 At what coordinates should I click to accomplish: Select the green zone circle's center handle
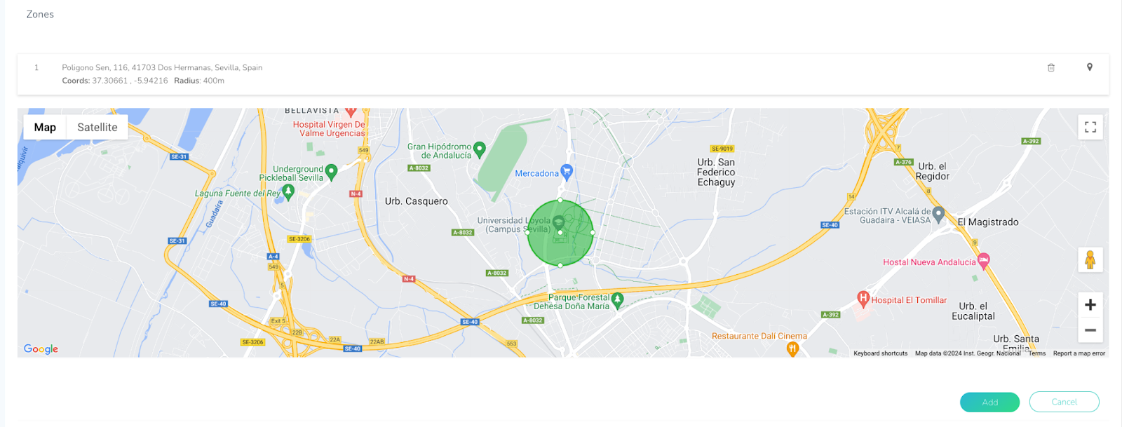click(x=560, y=233)
